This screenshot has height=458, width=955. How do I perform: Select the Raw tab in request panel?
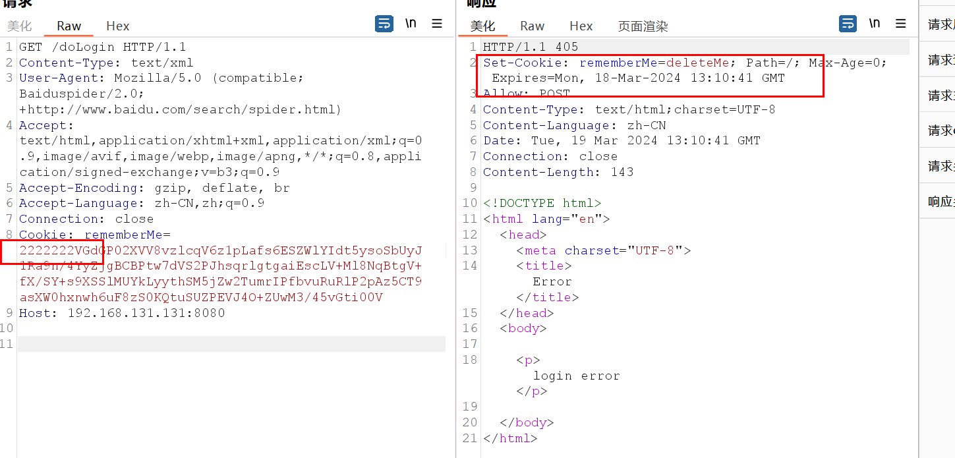click(x=69, y=26)
